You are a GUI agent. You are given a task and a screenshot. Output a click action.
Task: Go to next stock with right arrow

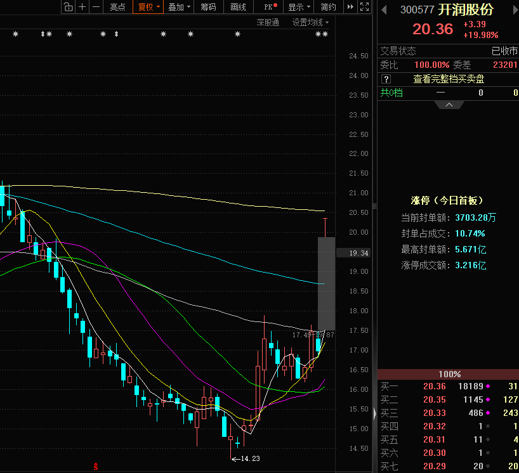point(516,10)
